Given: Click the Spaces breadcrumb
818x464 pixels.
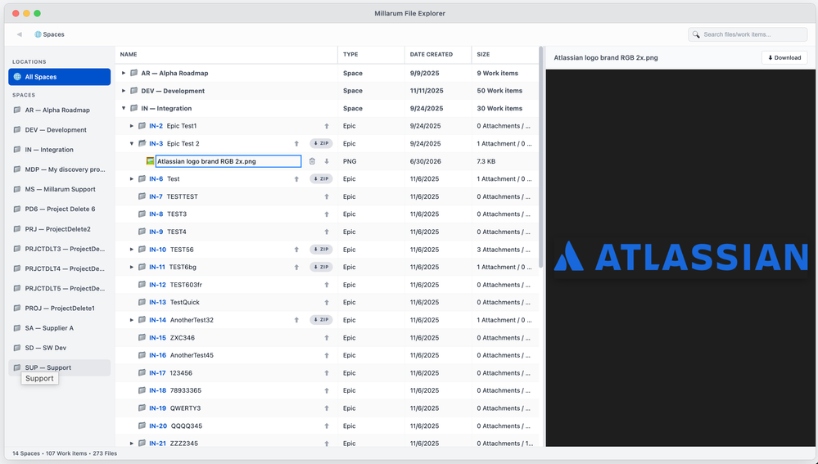Looking at the screenshot, I should (x=50, y=34).
